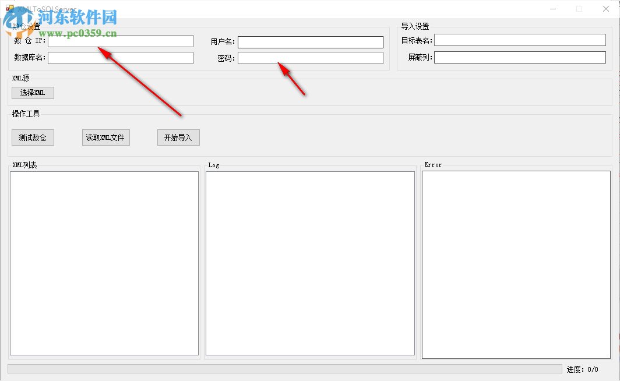The width and height of the screenshot is (620, 381).
Task: Click the 选择XML file picker button
Action: click(33, 93)
